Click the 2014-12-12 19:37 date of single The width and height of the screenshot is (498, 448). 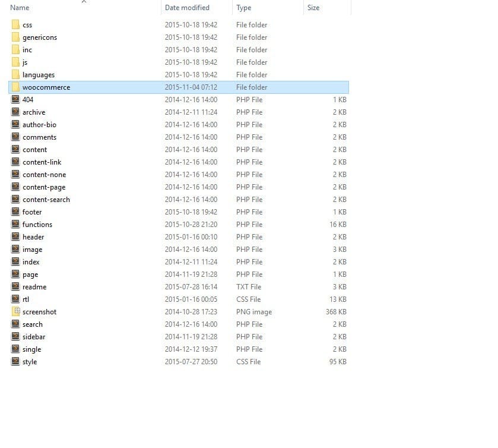[x=191, y=349]
